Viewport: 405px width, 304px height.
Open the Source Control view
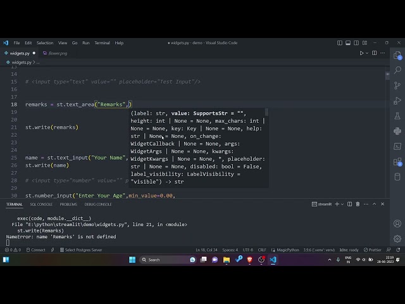click(x=397, y=85)
